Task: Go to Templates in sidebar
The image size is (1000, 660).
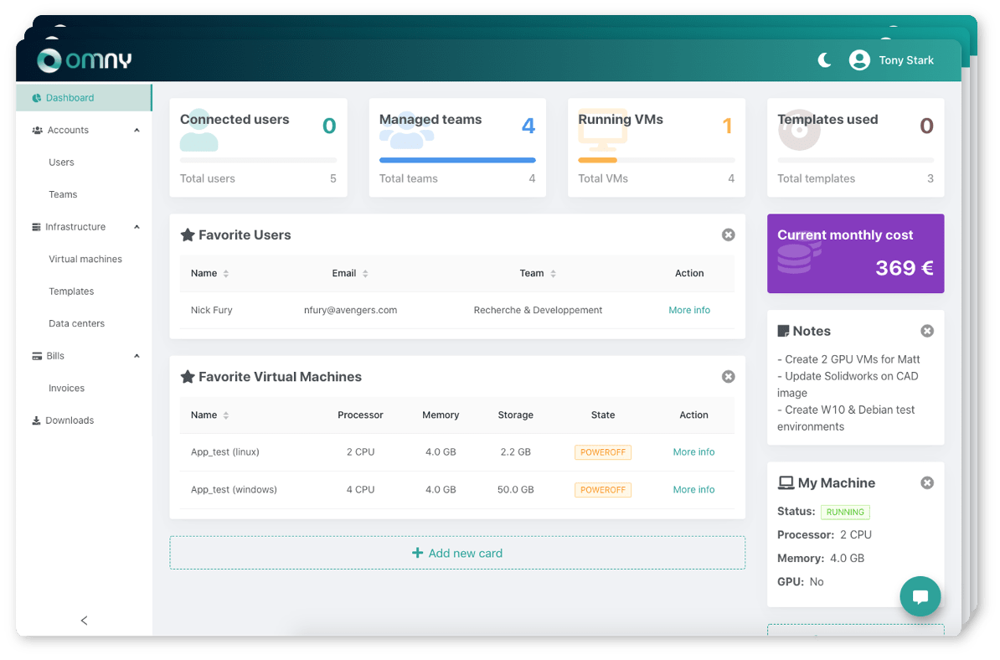Action: click(71, 291)
